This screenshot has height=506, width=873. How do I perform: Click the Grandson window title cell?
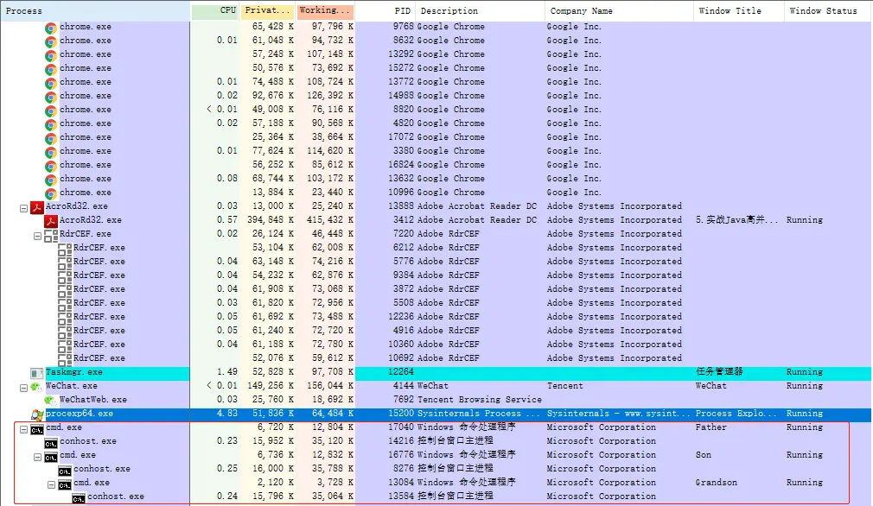716,483
